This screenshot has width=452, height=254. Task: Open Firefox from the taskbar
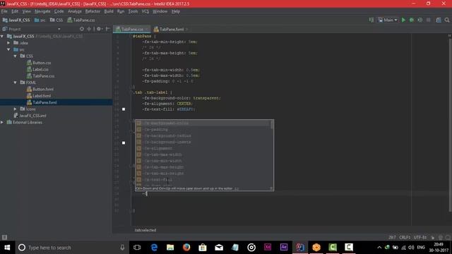[x=186, y=248]
